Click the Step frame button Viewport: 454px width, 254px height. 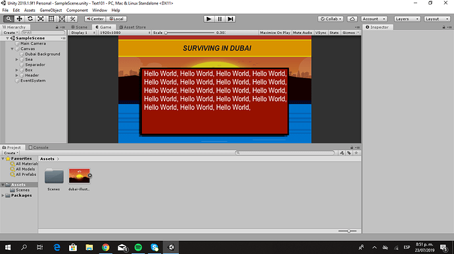230,19
